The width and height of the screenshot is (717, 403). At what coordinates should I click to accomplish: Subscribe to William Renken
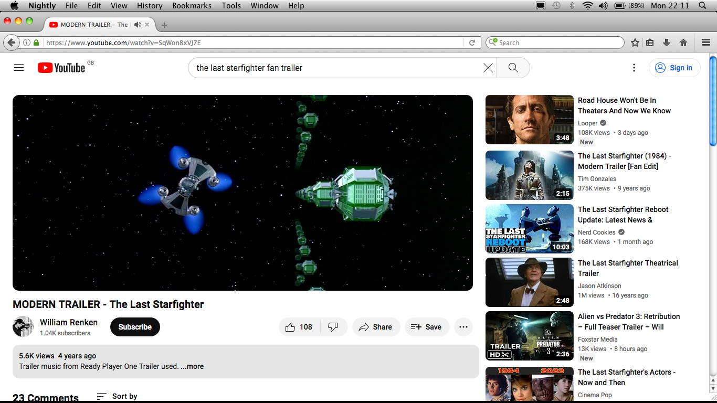pos(135,327)
